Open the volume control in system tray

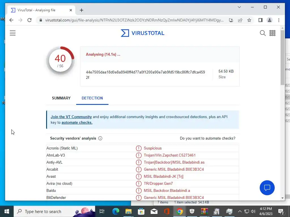click(x=253, y=211)
